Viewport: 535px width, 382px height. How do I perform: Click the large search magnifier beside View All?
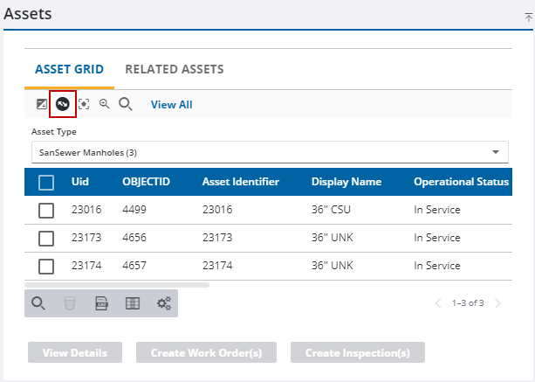126,104
